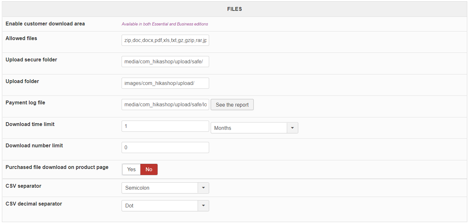
Task: Click the Allowed files extensions input field
Action: point(165,40)
